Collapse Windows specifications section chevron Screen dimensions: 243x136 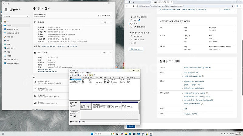(111, 53)
